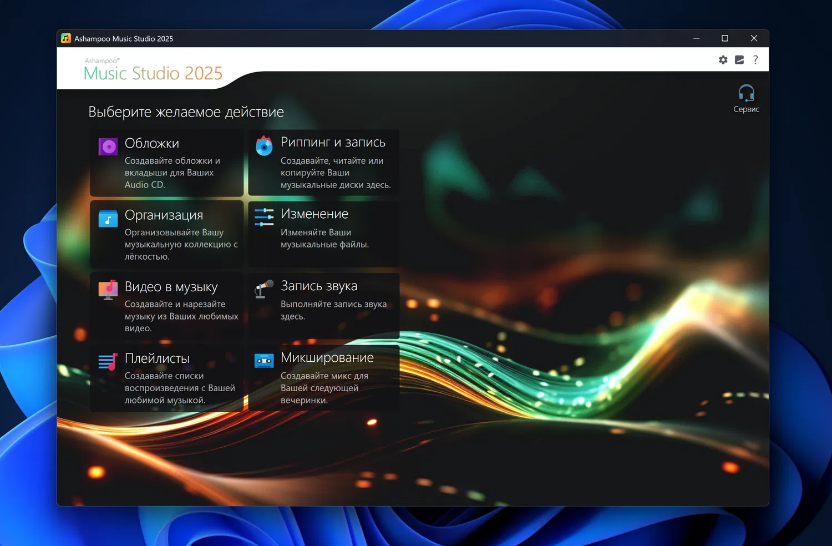
Task: Select the Организация tile title
Action: (164, 215)
